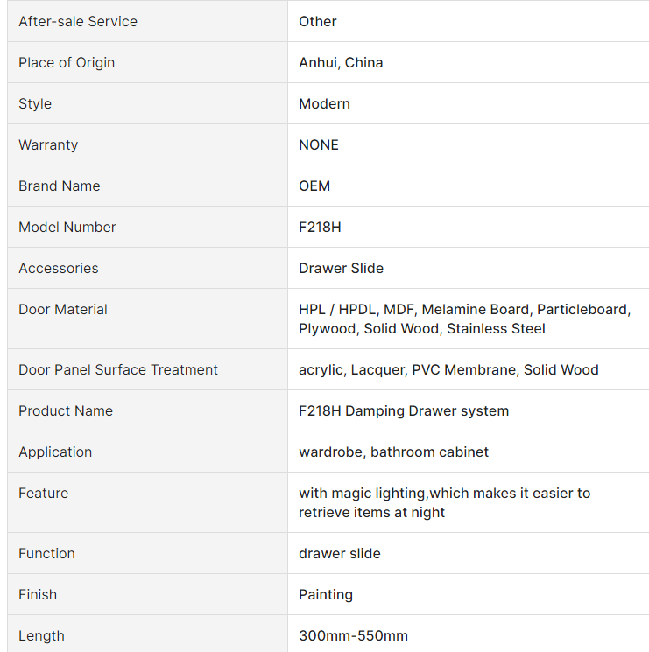Select the OEM brand value
This screenshot has height=652, width=649.
(314, 186)
